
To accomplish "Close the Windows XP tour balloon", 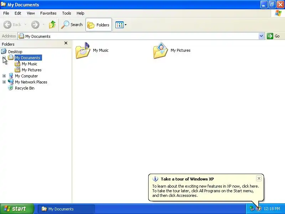I will 259,178.
